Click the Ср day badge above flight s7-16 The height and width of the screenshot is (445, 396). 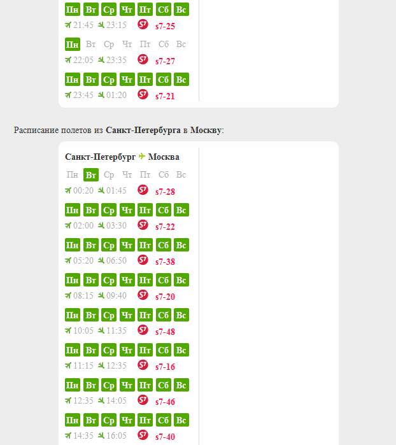[x=109, y=350]
